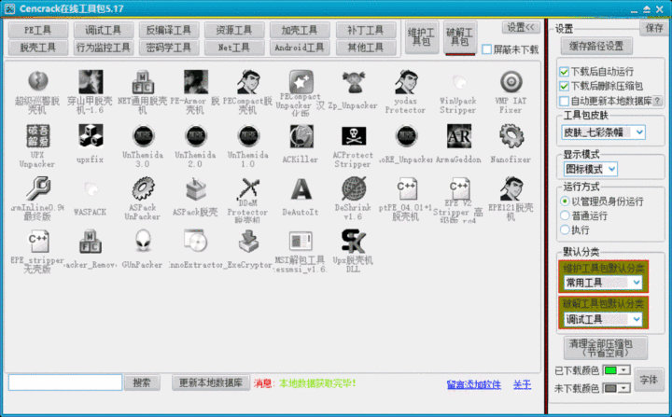The width and height of the screenshot is (672, 417).
Task: Open UPX Unpacker icon
Action: pyautogui.click(x=37, y=136)
